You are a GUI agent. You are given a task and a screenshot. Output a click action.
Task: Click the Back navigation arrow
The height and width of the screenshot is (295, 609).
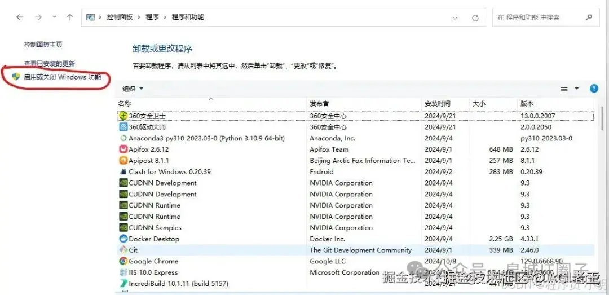[x=19, y=17]
